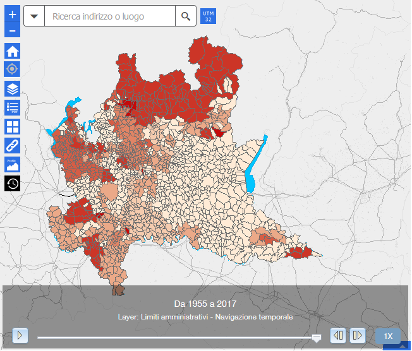Zoom in on the map
412x351 pixels.
coord(13,15)
